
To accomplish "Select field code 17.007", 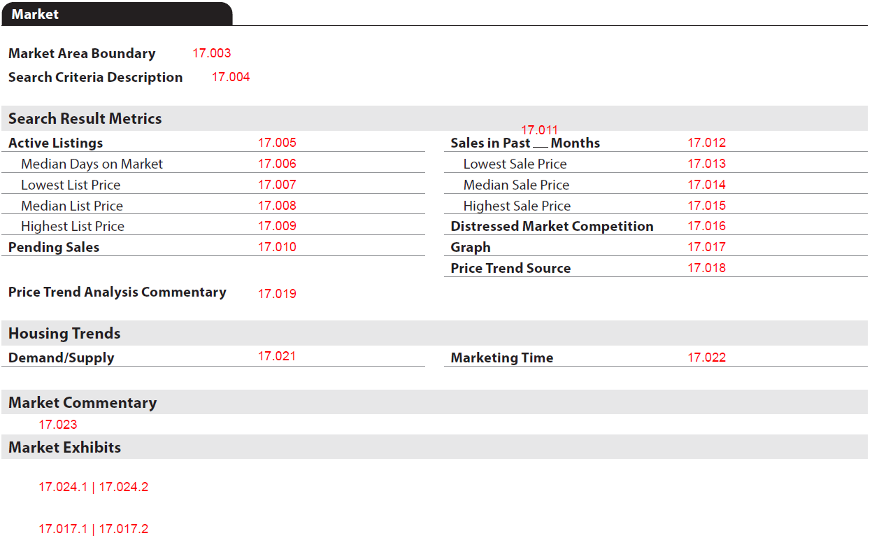I will [277, 185].
